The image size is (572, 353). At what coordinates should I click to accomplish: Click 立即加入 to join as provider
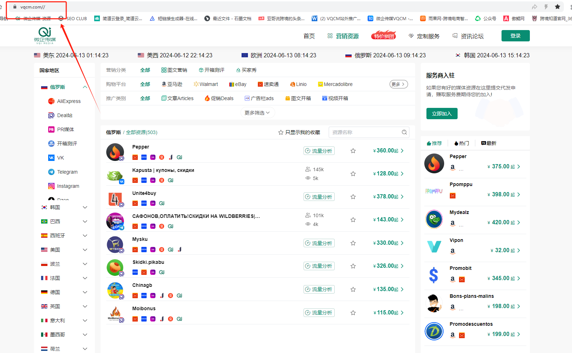pos(442,114)
